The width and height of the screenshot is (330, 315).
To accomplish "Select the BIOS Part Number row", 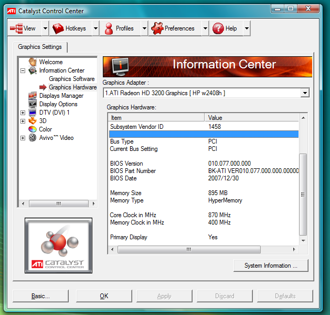I will tap(204, 171).
